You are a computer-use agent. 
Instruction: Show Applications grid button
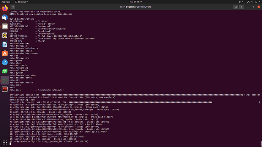5,142
